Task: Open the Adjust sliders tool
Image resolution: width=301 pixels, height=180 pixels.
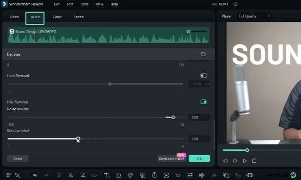Action: tap(190, 175)
